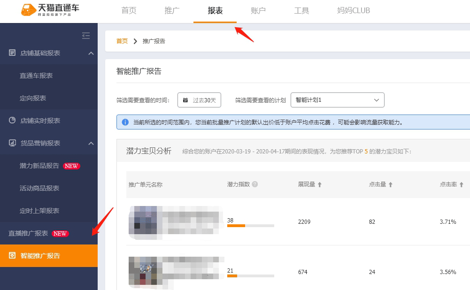The image size is (470, 290).
Task: Select 直播推广报表 sidebar item
Action: pyautogui.click(x=29, y=233)
